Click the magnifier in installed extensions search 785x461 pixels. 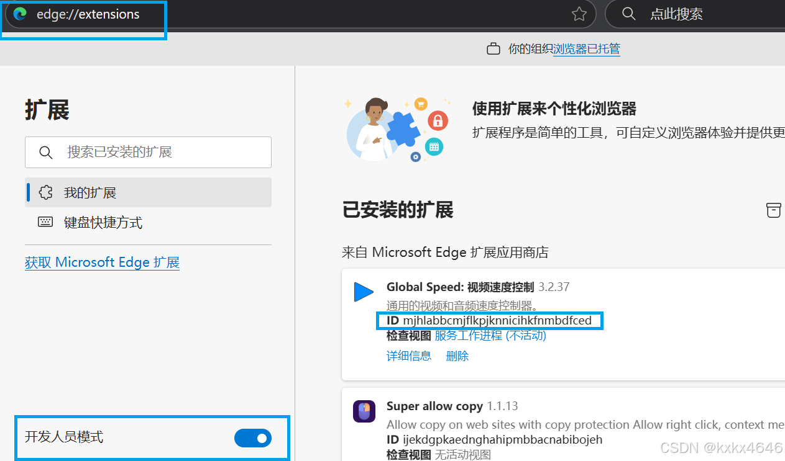(x=46, y=152)
